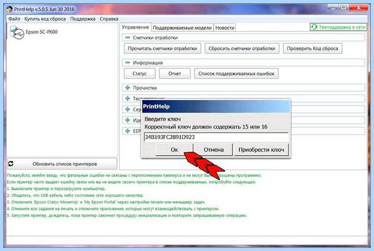Click the line 1. Выключите принтер и перезагрузите

click(56, 189)
